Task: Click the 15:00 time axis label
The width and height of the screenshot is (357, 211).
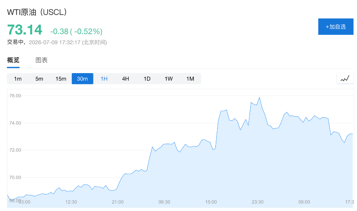Action: [x=211, y=202]
